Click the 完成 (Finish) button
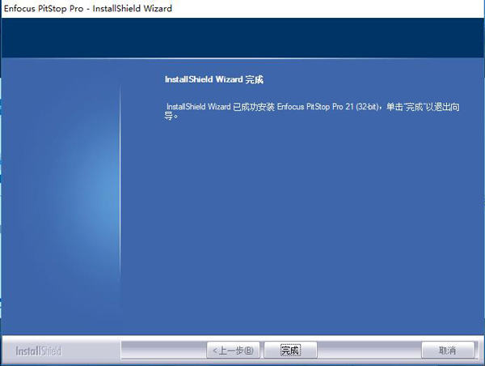The width and height of the screenshot is (485, 366). (290, 350)
